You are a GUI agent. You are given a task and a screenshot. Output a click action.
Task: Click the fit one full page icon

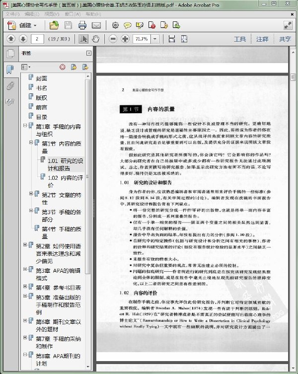[184, 39]
